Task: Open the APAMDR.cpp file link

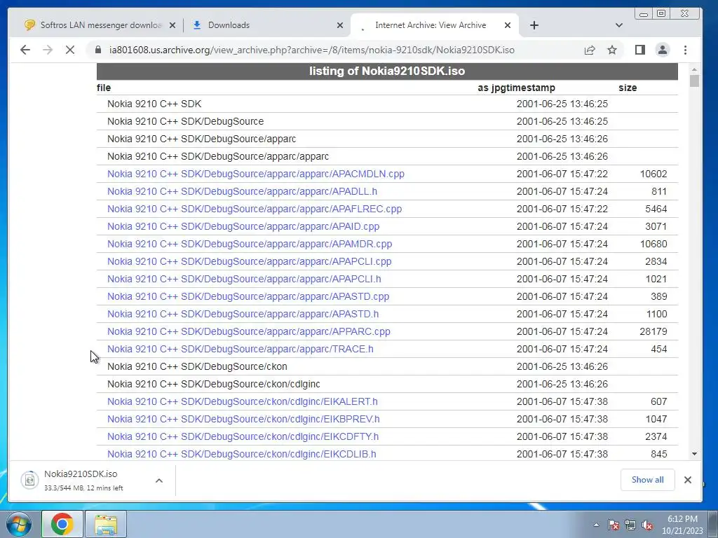Action: coord(250,244)
